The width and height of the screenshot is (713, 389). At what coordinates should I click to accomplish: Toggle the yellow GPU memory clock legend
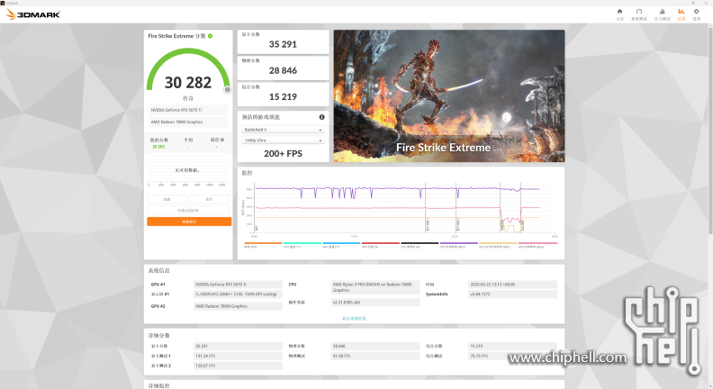point(498,245)
